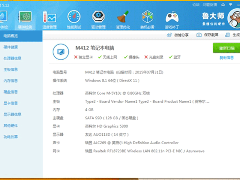
Task: Click the HD Graphics 5300 value
Action: (106, 126)
